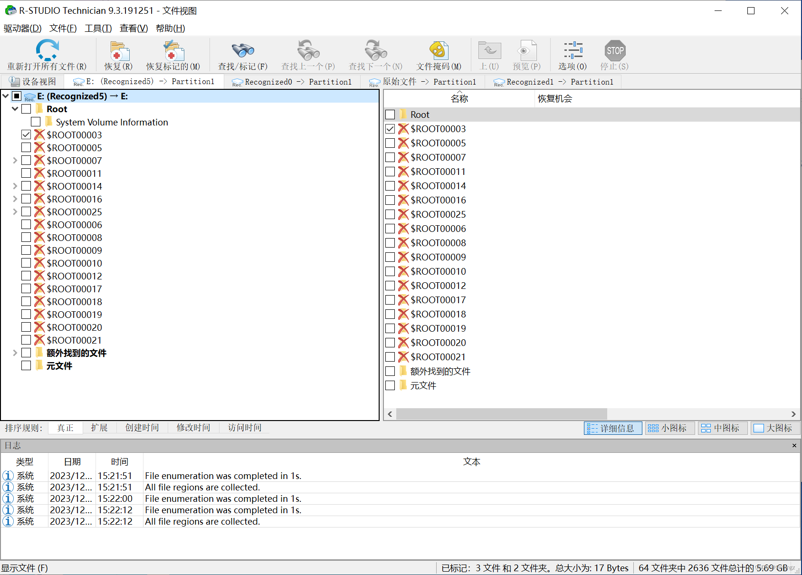Click folder icon of 元文件 in left tree

click(x=39, y=365)
